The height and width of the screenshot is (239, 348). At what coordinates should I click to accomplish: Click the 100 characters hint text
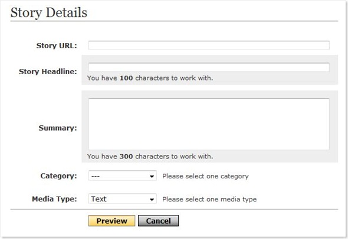150,78
